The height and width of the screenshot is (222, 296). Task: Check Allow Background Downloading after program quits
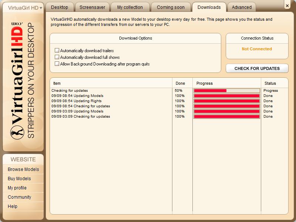click(57, 64)
